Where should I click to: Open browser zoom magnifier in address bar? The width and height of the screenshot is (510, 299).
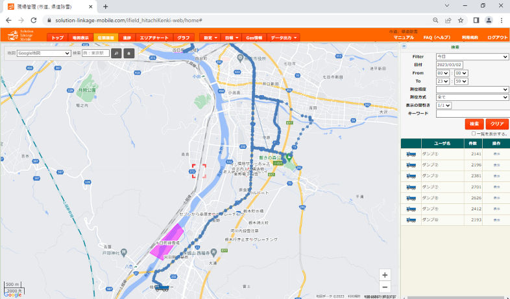point(435,20)
